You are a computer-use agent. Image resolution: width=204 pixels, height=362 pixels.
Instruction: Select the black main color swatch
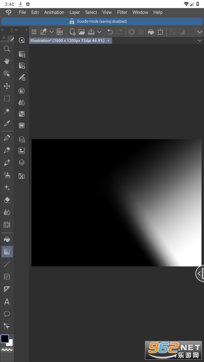point(5,339)
